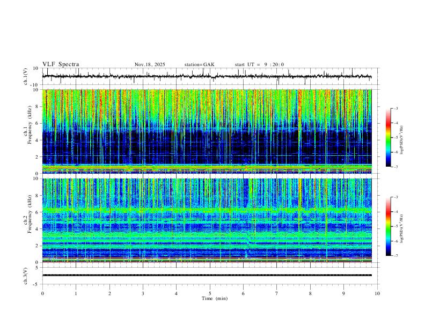The width and height of the screenshot is (425, 329).
Task: Click the "ch.3(V)" axis label
Action: pos(26,276)
